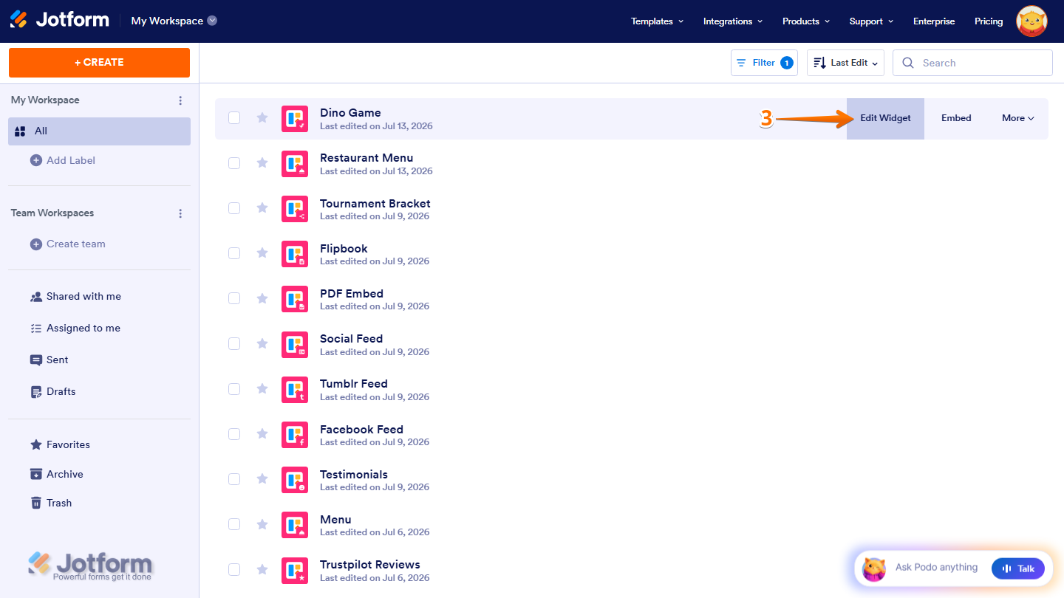Star the Restaurant Menu as favorite

click(x=262, y=162)
